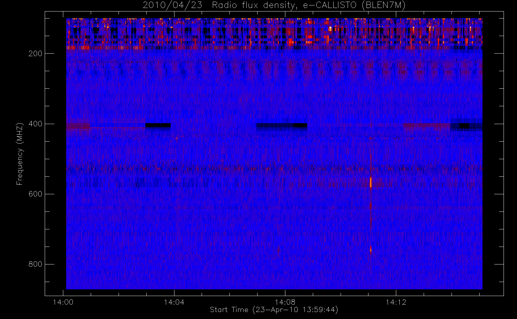Click the '800' frequency tick label

tap(35, 264)
